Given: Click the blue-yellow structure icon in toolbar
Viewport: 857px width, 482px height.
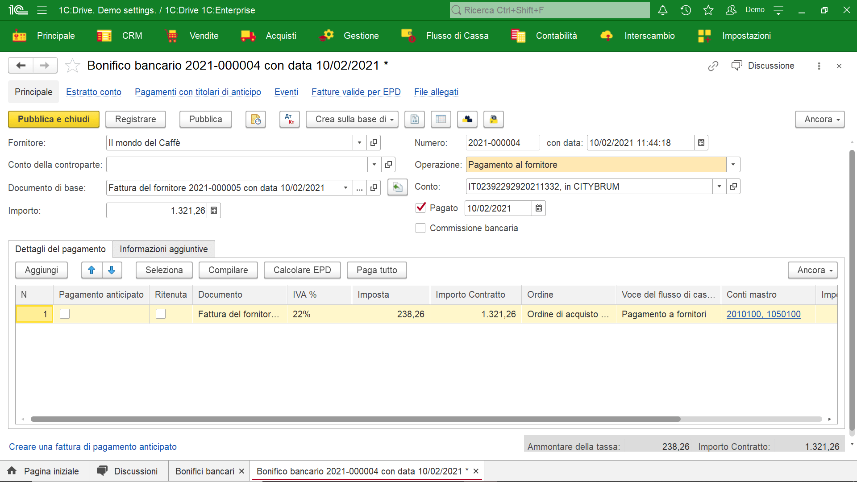Looking at the screenshot, I should coord(467,119).
